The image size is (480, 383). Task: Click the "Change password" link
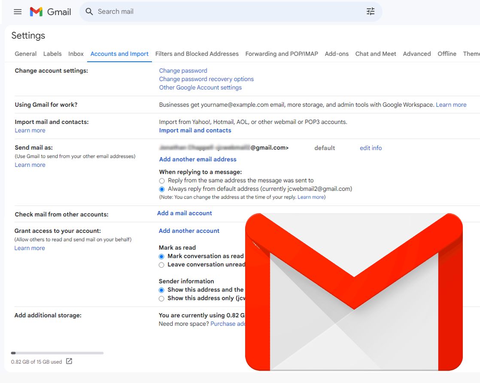(x=182, y=70)
